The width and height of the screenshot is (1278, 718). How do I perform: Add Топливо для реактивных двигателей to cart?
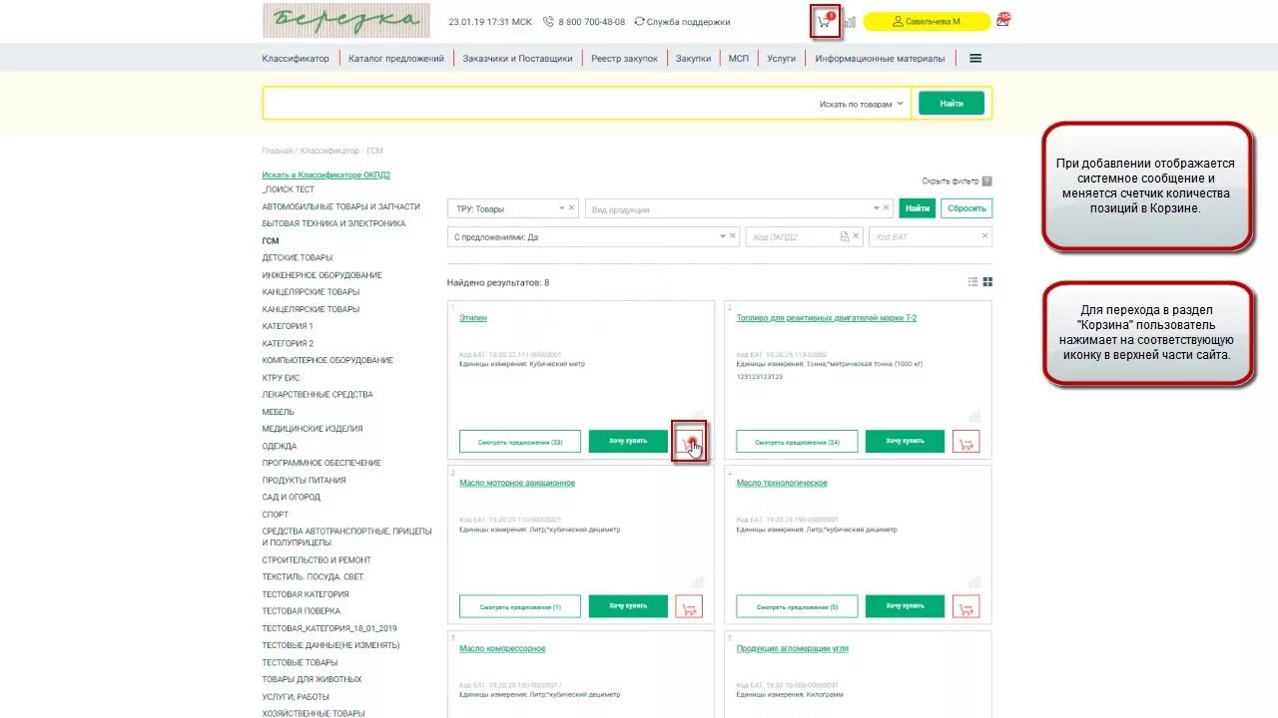pyautogui.click(x=965, y=441)
